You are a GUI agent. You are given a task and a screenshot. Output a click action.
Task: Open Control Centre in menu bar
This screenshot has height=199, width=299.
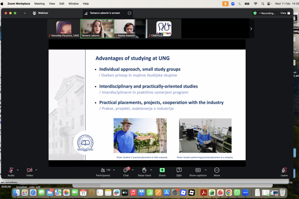coord(269,3)
